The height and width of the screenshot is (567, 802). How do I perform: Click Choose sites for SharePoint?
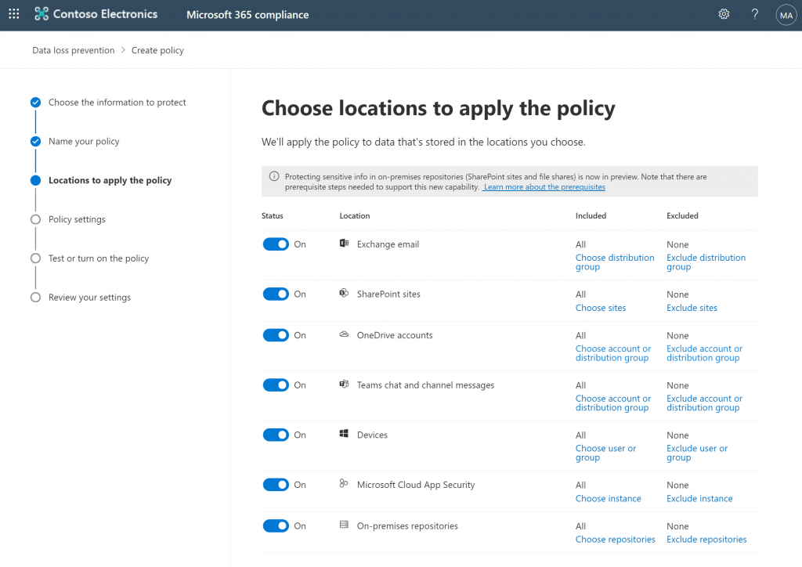[x=601, y=308]
